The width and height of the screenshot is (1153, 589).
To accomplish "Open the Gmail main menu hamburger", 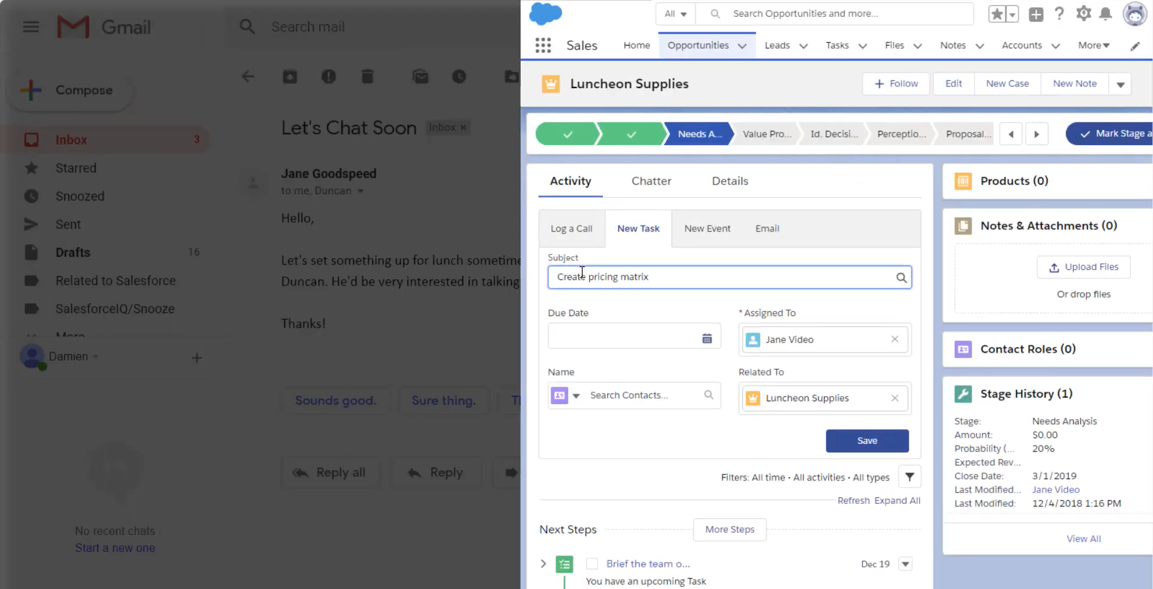I will pos(31,27).
